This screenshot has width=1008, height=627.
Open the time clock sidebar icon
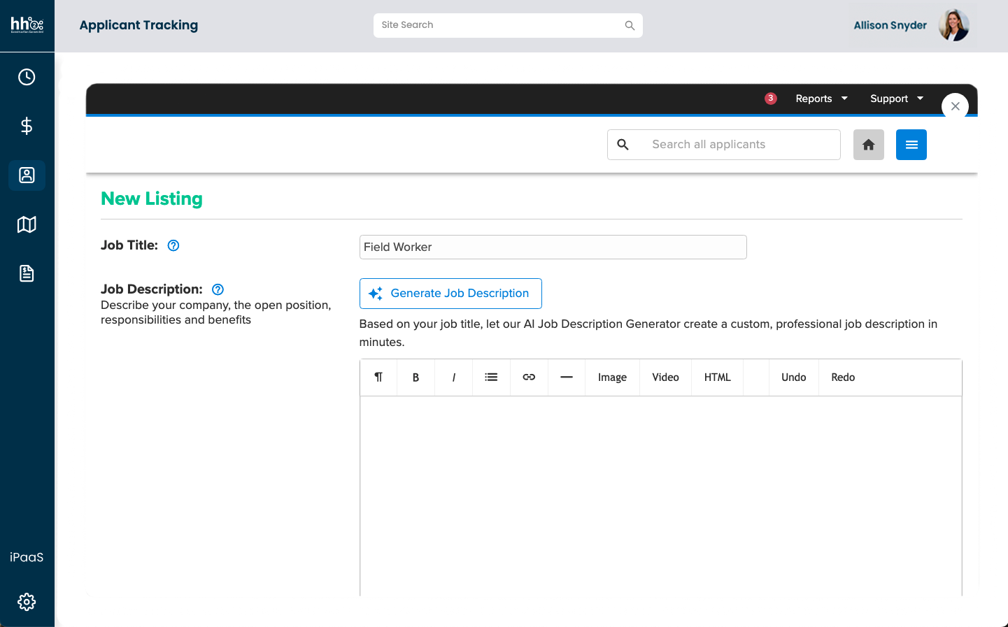(27, 77)
